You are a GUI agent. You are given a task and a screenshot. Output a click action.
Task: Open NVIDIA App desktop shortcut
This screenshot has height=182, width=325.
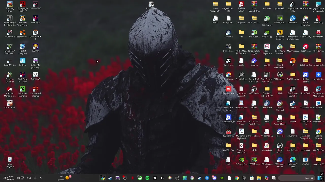(x=267, y=34)
